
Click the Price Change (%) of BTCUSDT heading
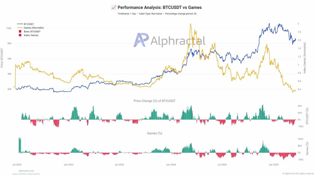[155, 101]
